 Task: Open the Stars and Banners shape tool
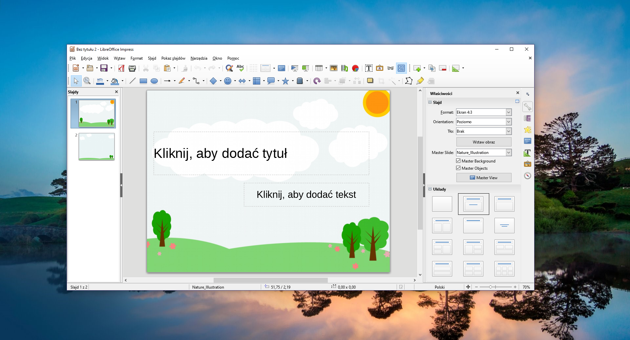tap(285, 81)
